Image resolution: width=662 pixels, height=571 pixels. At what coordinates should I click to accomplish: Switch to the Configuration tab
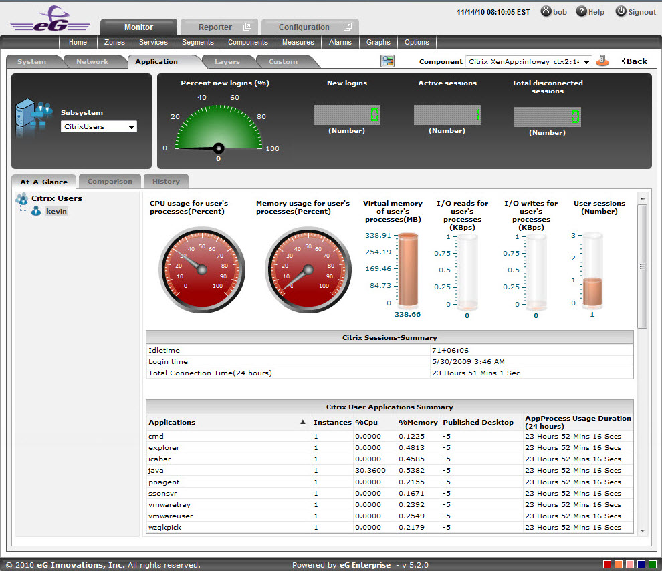tap(310, 27)
